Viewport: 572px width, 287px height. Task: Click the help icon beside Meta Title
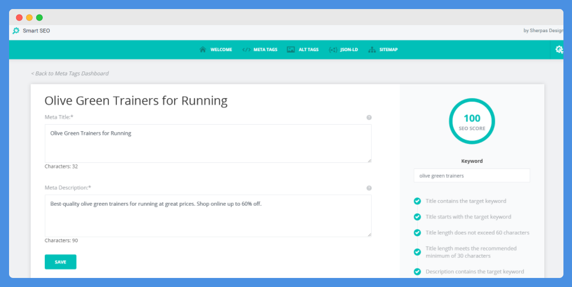[x=369, y=118]
